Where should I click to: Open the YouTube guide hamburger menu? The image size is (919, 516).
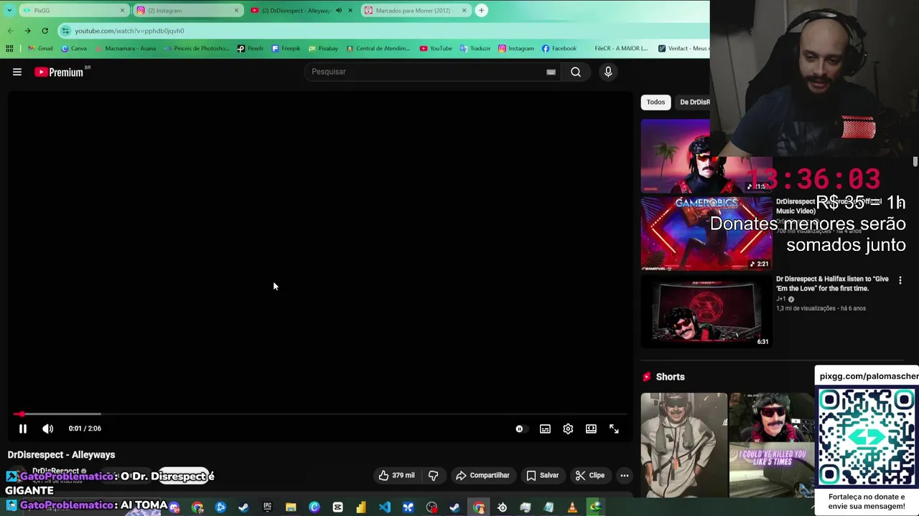(x=17, y=72)
